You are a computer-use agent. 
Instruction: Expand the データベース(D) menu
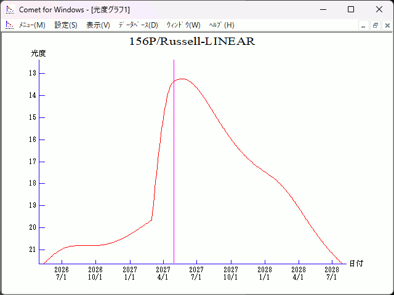coord(138,25)
